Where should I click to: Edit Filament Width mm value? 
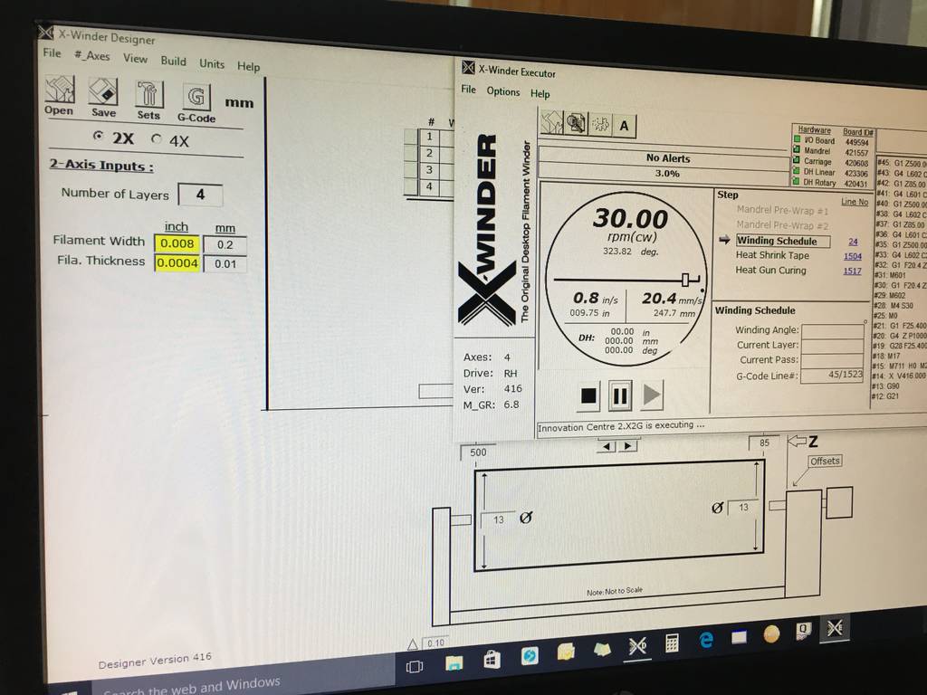click(225, 244)
